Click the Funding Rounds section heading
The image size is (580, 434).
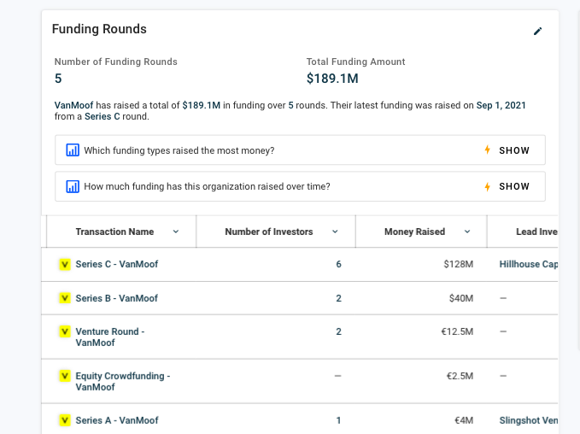click(x=99, y=29)
